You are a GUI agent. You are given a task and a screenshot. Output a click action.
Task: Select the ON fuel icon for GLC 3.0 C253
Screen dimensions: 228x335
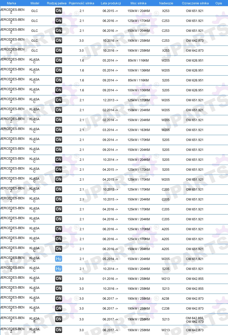click(59, 41)
